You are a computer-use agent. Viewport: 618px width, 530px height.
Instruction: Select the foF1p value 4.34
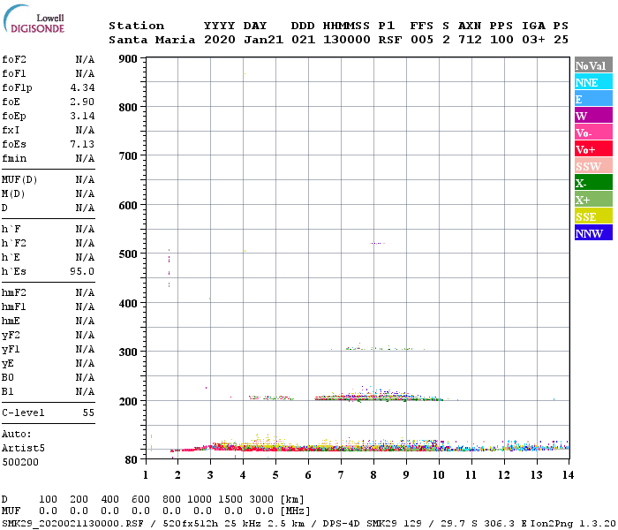(82, 87)
